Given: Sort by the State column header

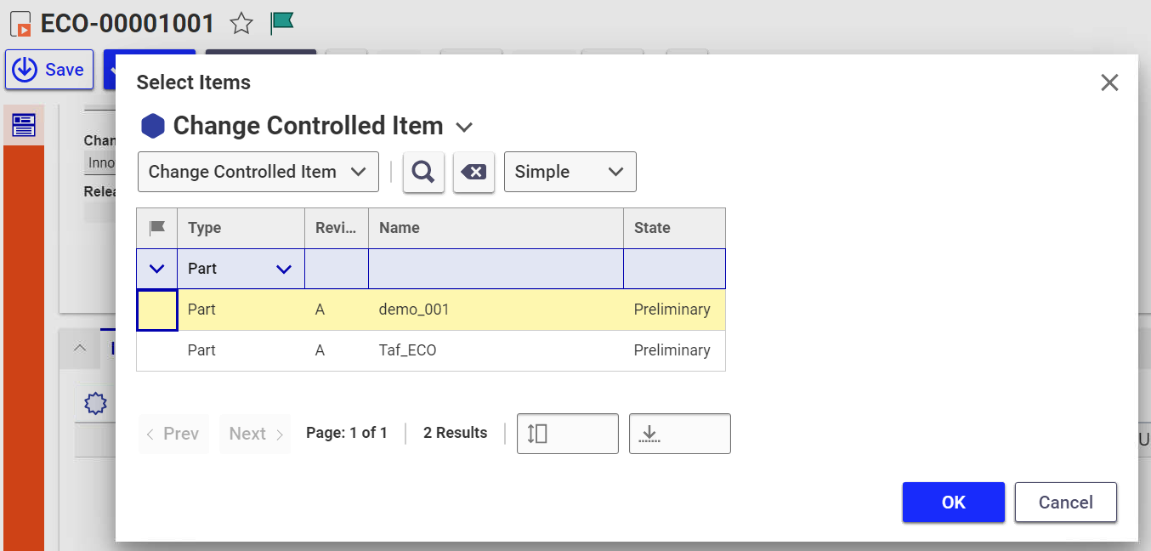Looking at the screenshot, I should pyautogui.click(x=675, y=228).
